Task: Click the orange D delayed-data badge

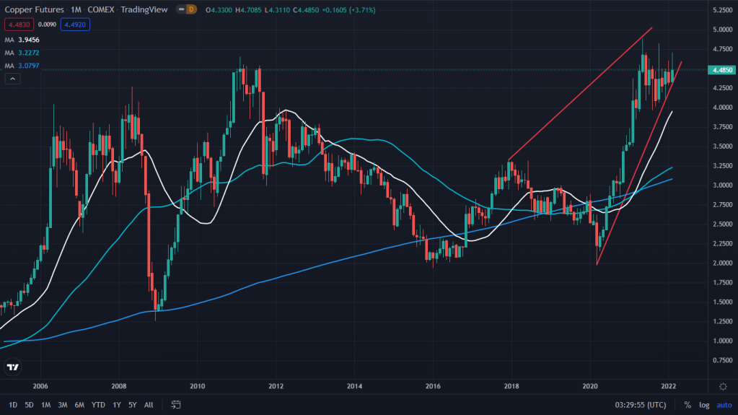Action: pos(190,9)
